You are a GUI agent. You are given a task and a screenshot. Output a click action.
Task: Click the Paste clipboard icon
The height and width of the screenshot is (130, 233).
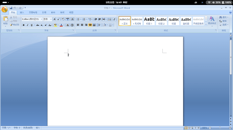[5, 19]
